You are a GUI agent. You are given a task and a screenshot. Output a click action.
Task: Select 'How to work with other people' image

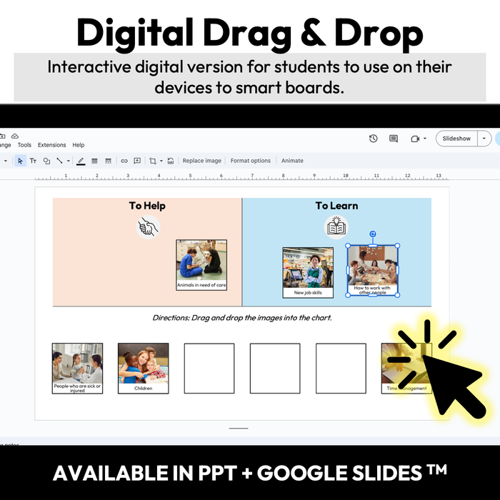click(x=372, y=271)
